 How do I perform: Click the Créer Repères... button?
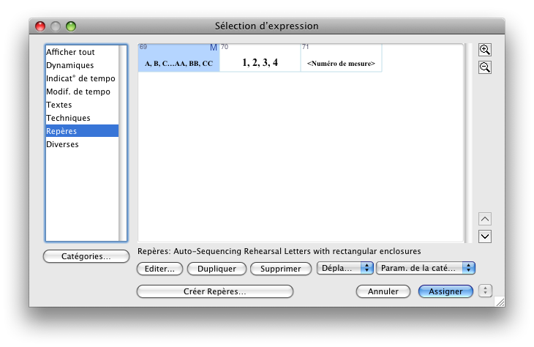(214, 291)
